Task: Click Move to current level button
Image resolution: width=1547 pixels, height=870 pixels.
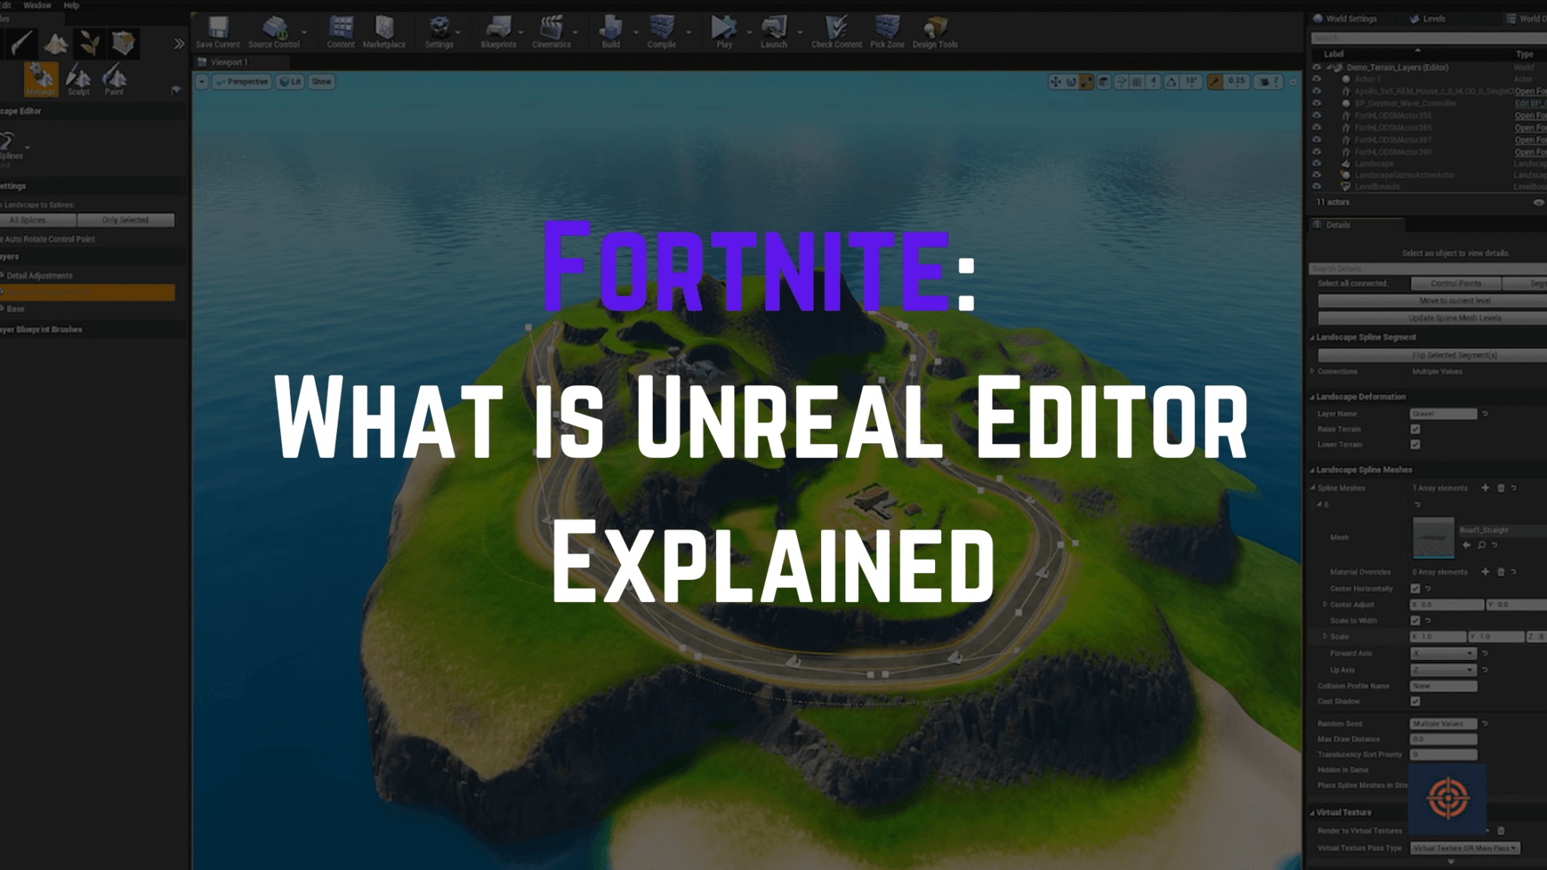Action: tap(1432, 301)
